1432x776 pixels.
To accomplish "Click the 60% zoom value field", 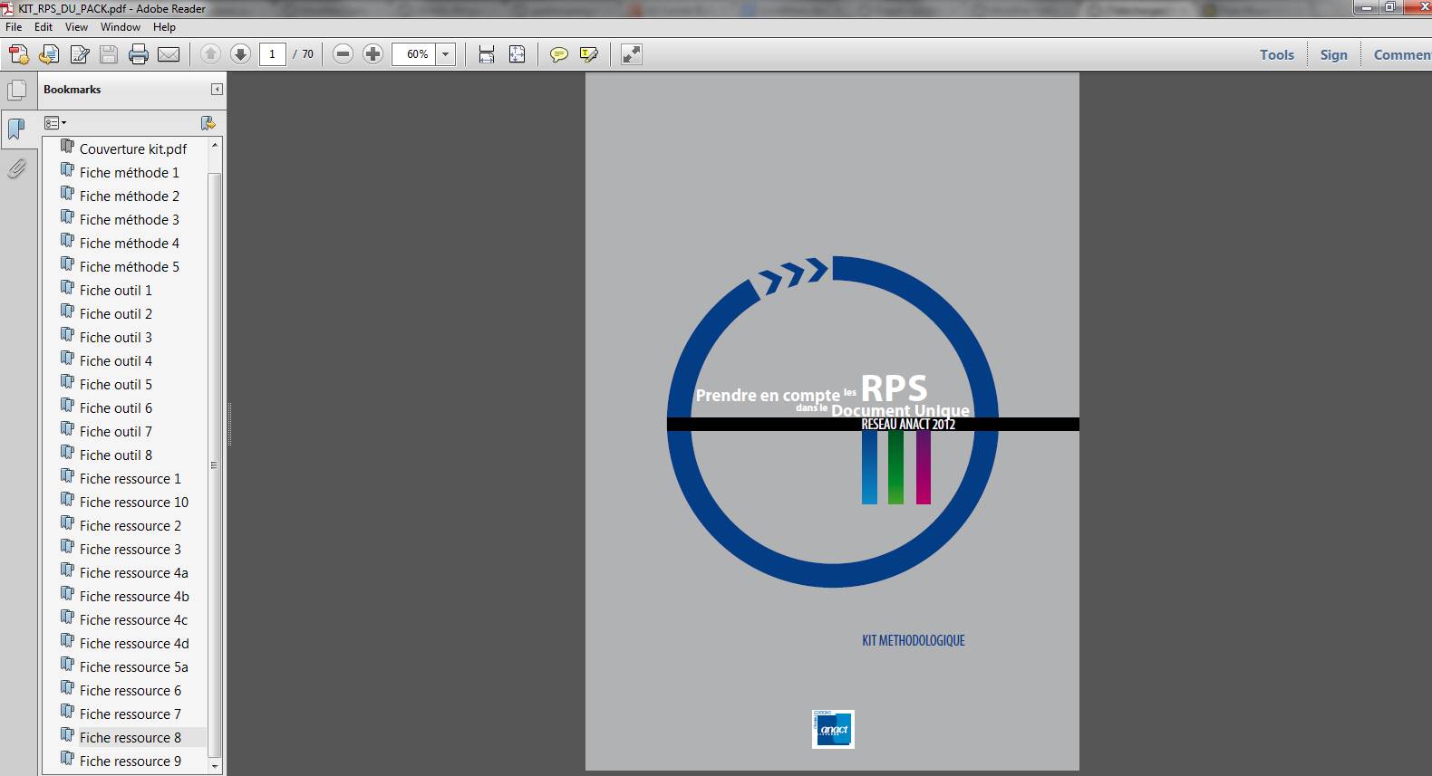I will [415, 54].
